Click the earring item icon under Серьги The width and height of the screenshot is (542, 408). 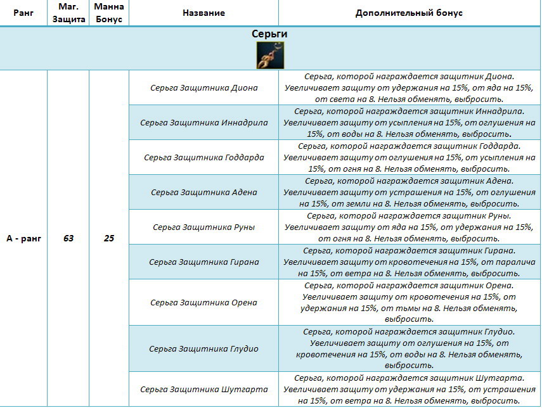point(270,55)
